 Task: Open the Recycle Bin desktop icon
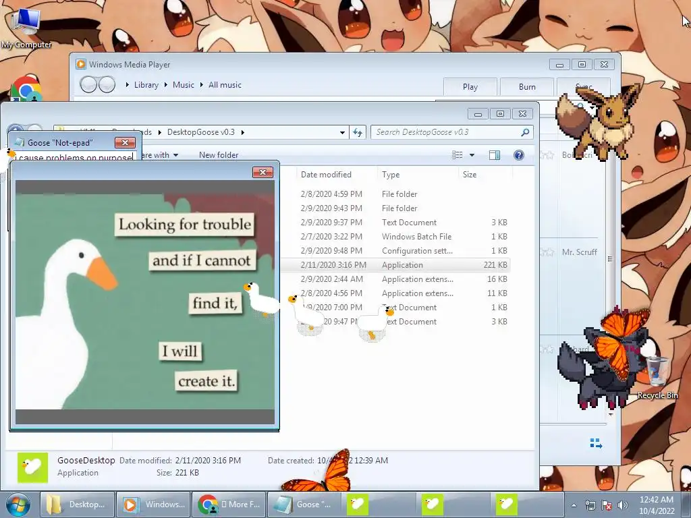click(x=657, y=378)
